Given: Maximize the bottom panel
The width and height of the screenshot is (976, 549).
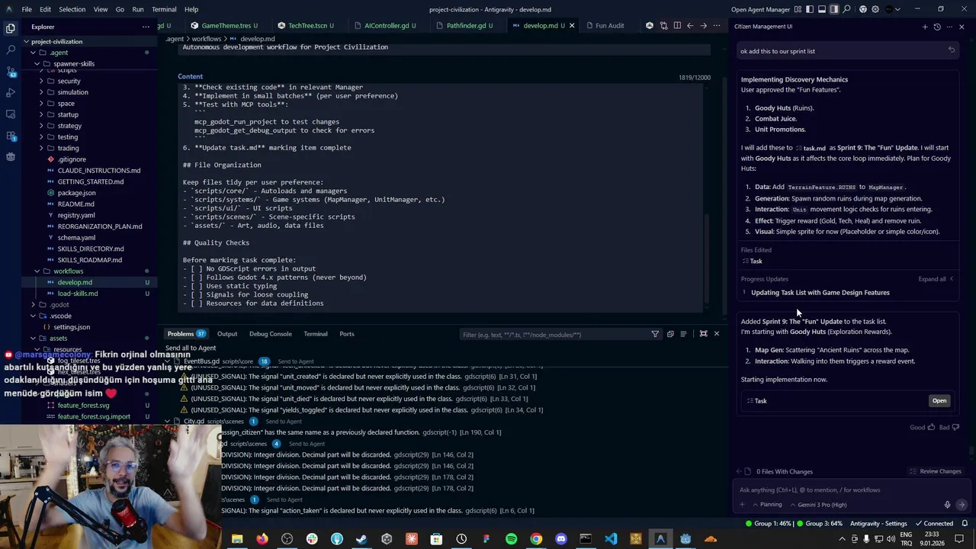Looking at the screenshot, I should [x=703, y=334].
